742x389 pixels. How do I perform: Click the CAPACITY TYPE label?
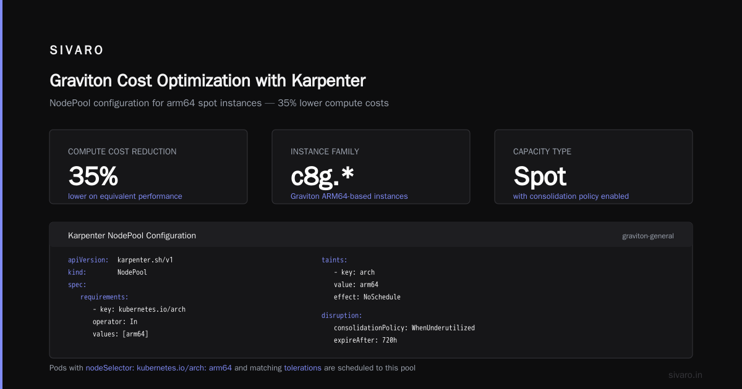coord(542,151)
